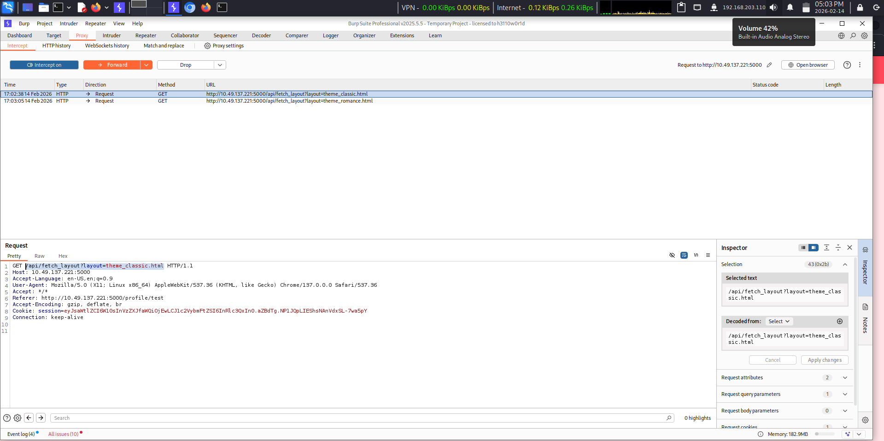Viewport: 884px width, 441px height.
Task: Click the request Search input field
Action: click(359, 418)
